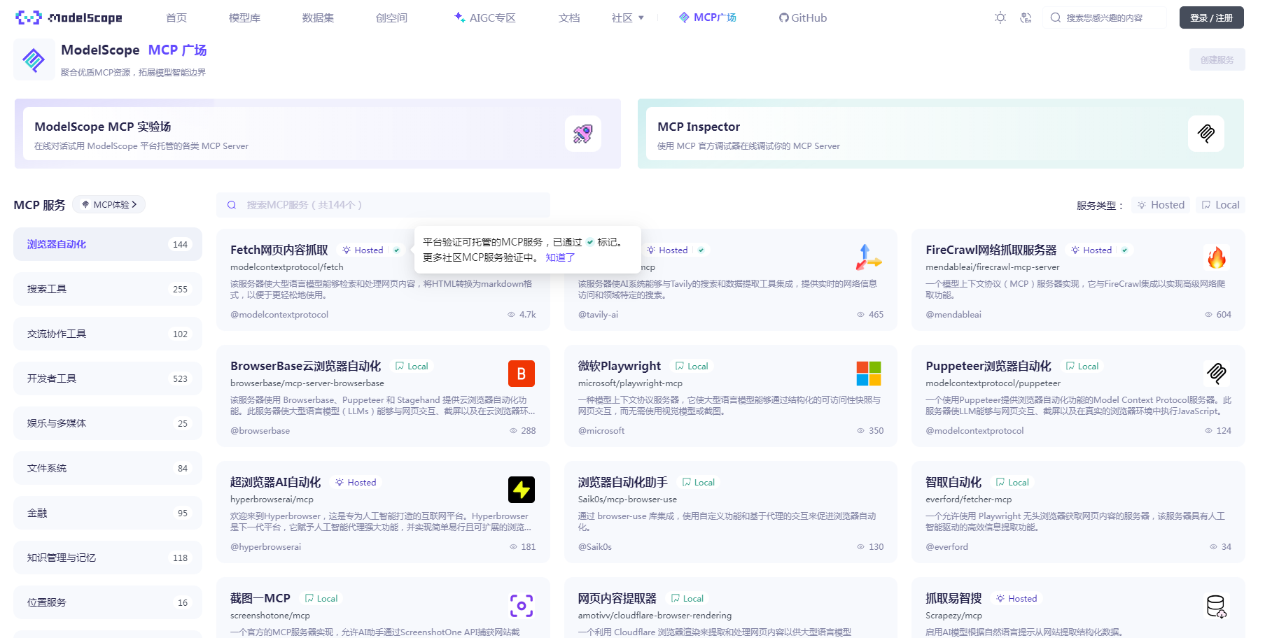Select the 交流协作工具 category

pos(108,334)
